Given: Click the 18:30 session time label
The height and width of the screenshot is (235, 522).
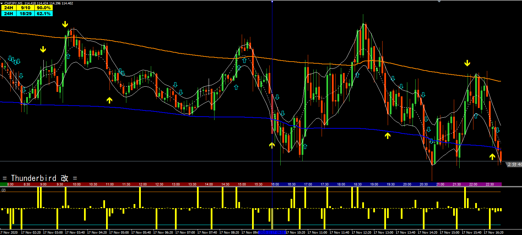Looking at the screenshot, I should pos(357,184).
